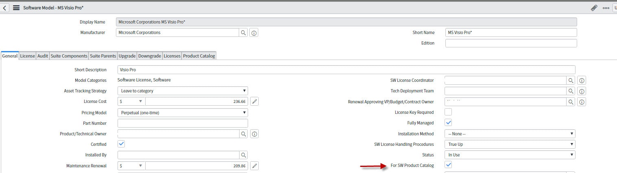Screen dimensions: 617x173
Task: Switch to the Audit tab
Action: click(43, 56)
